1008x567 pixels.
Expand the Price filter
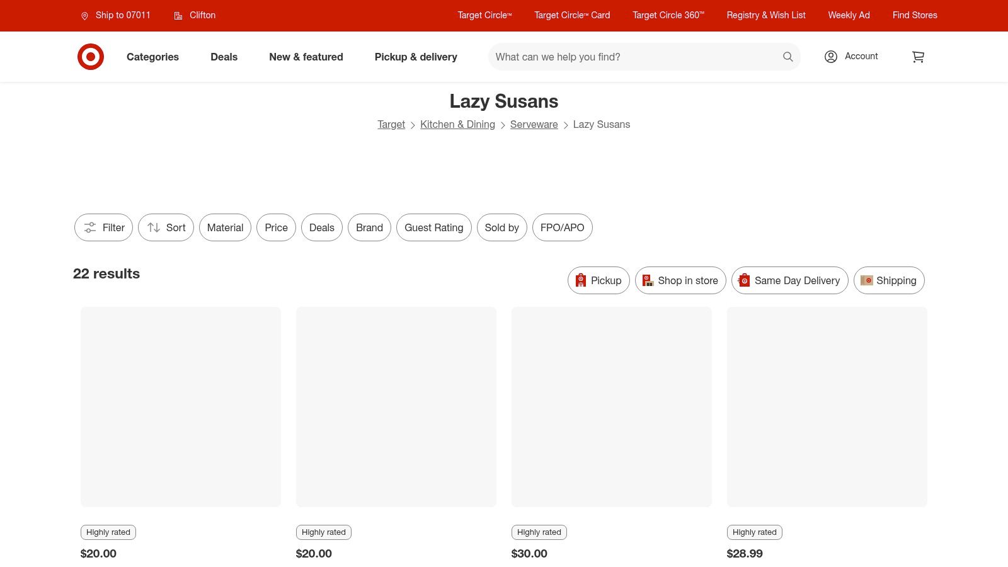(276, 227)
